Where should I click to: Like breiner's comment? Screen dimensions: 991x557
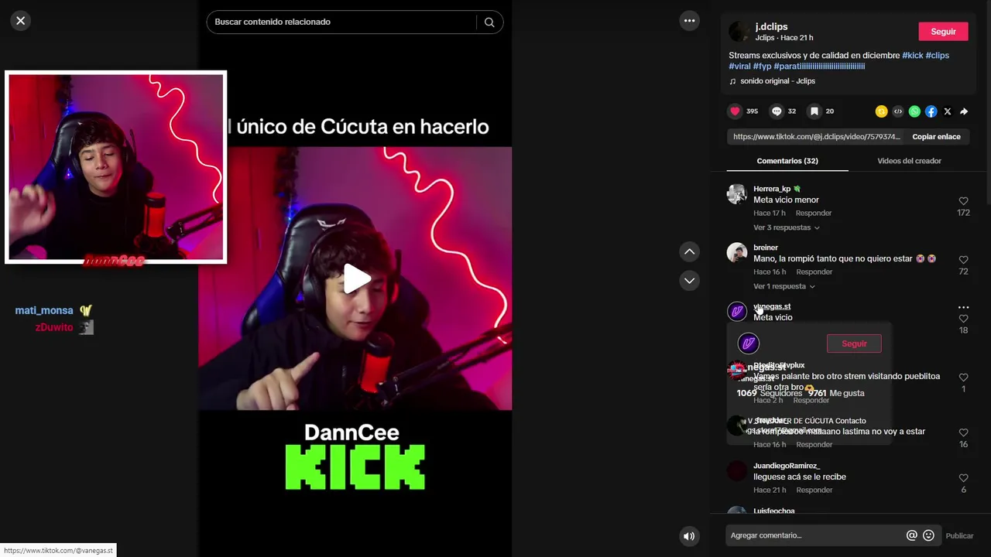(x=963, y=260)
